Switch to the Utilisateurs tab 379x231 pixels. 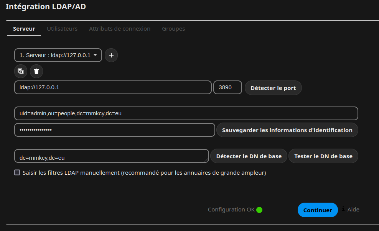pyautogui.click(x=62, y=29)
